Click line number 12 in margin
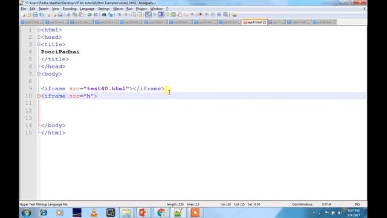This screenshot has height=218, width=387. (28, 110)
